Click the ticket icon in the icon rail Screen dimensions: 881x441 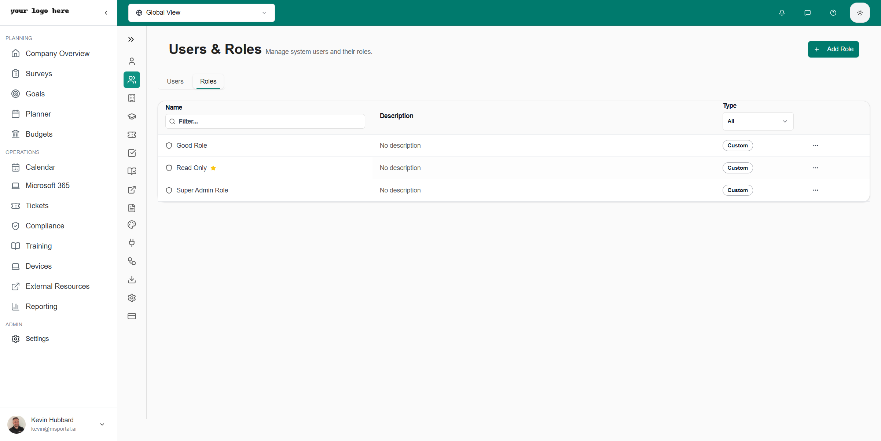(132, 135)
